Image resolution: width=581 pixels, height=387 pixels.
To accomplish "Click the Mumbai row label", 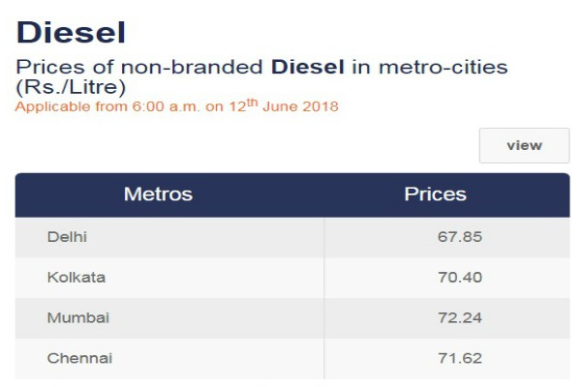I will click(x=78, y=317).
